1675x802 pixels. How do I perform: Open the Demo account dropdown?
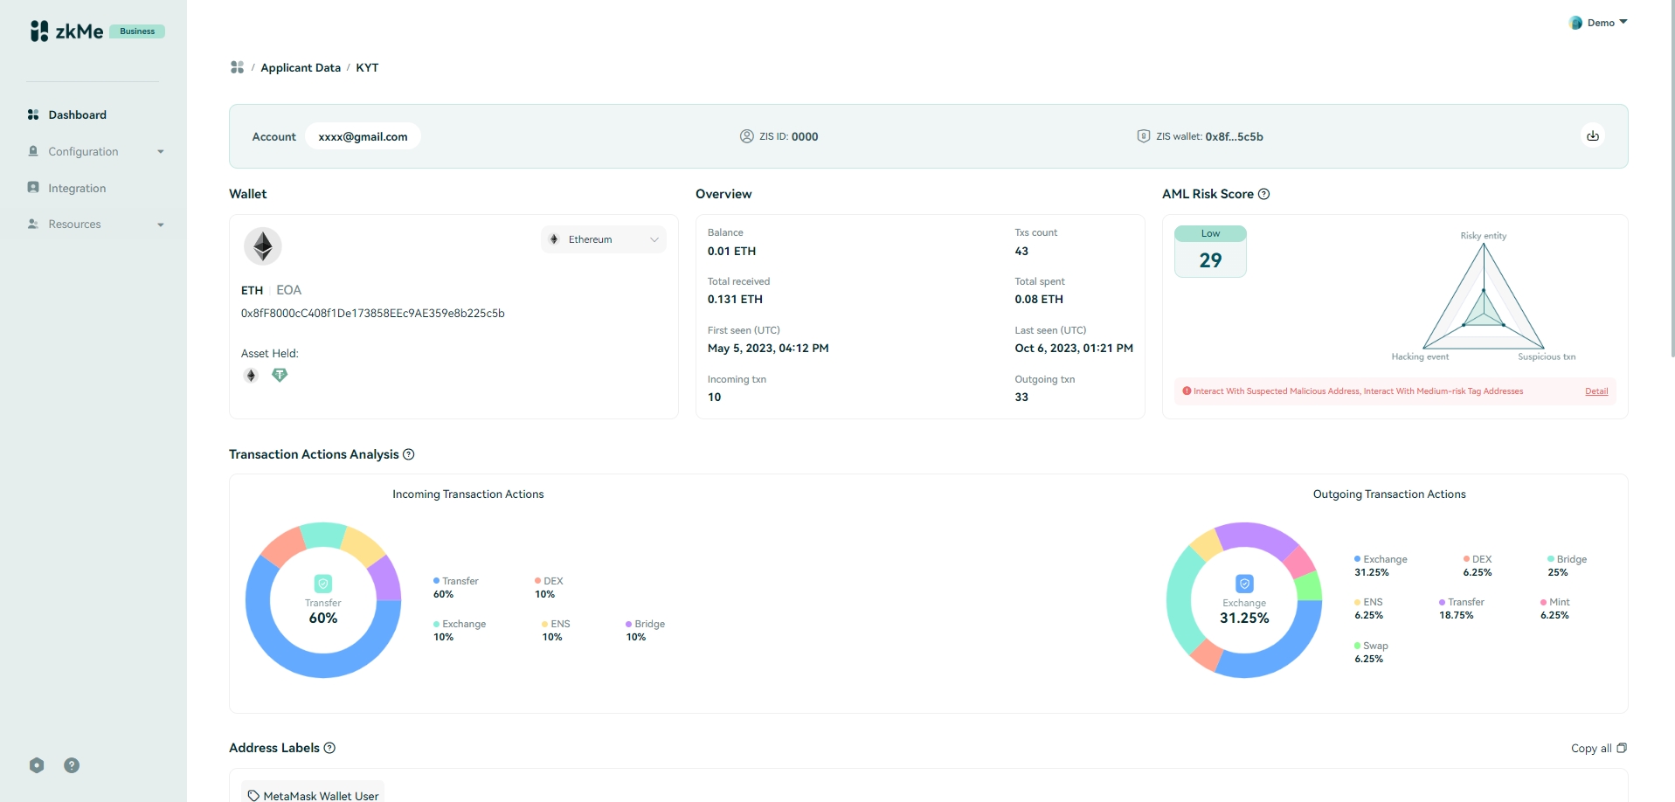[1599, 23]
